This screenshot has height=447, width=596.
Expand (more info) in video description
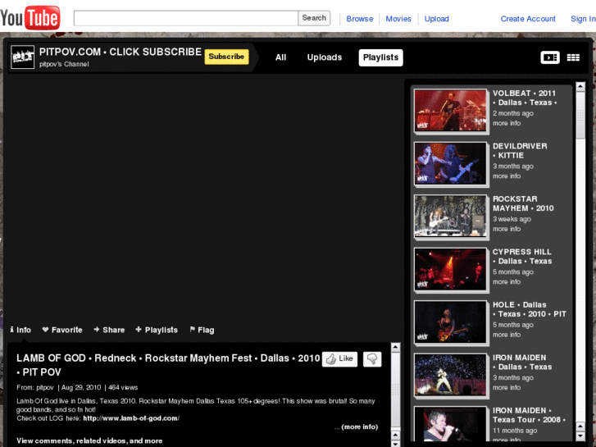tap(360, 426)
